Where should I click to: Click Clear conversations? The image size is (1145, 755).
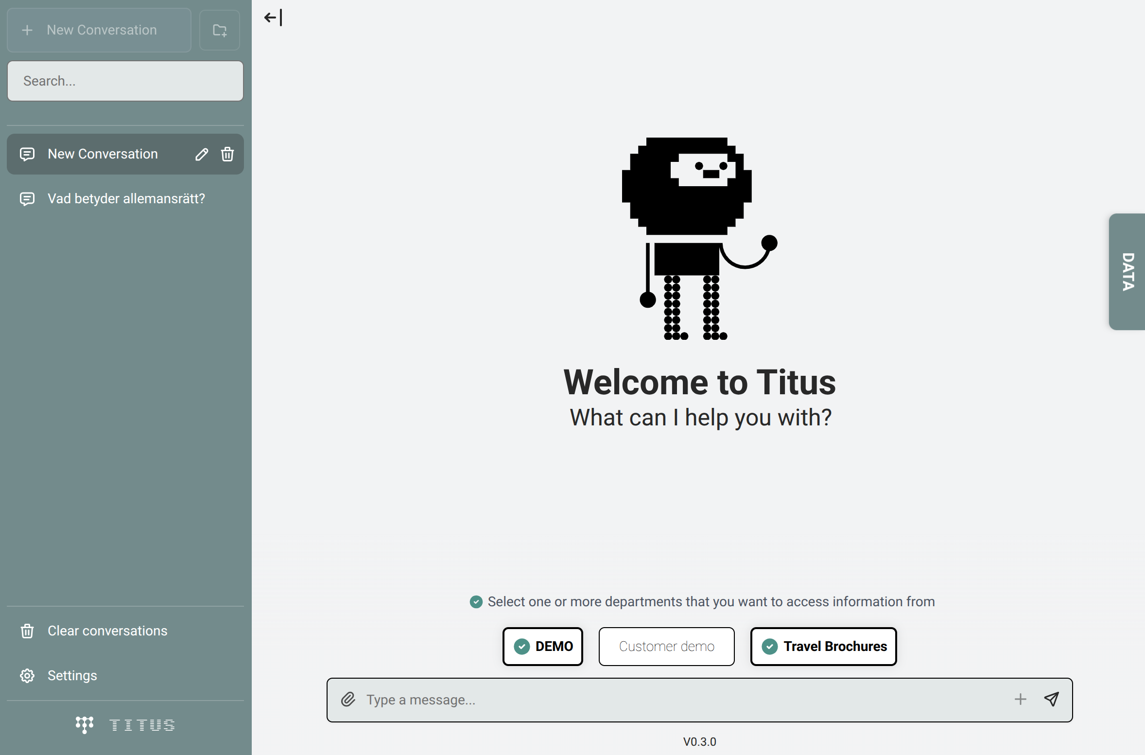[x=107, y=631]
